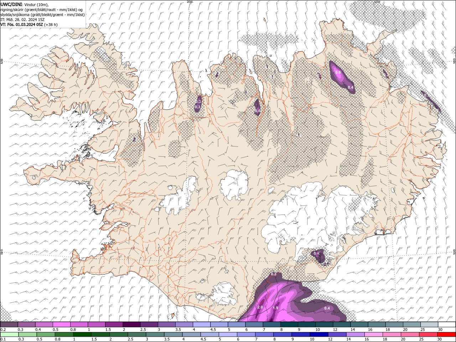Pick the crimson 25 swatch in the lower legend
The image size is (456, 342).
[427, 334]
